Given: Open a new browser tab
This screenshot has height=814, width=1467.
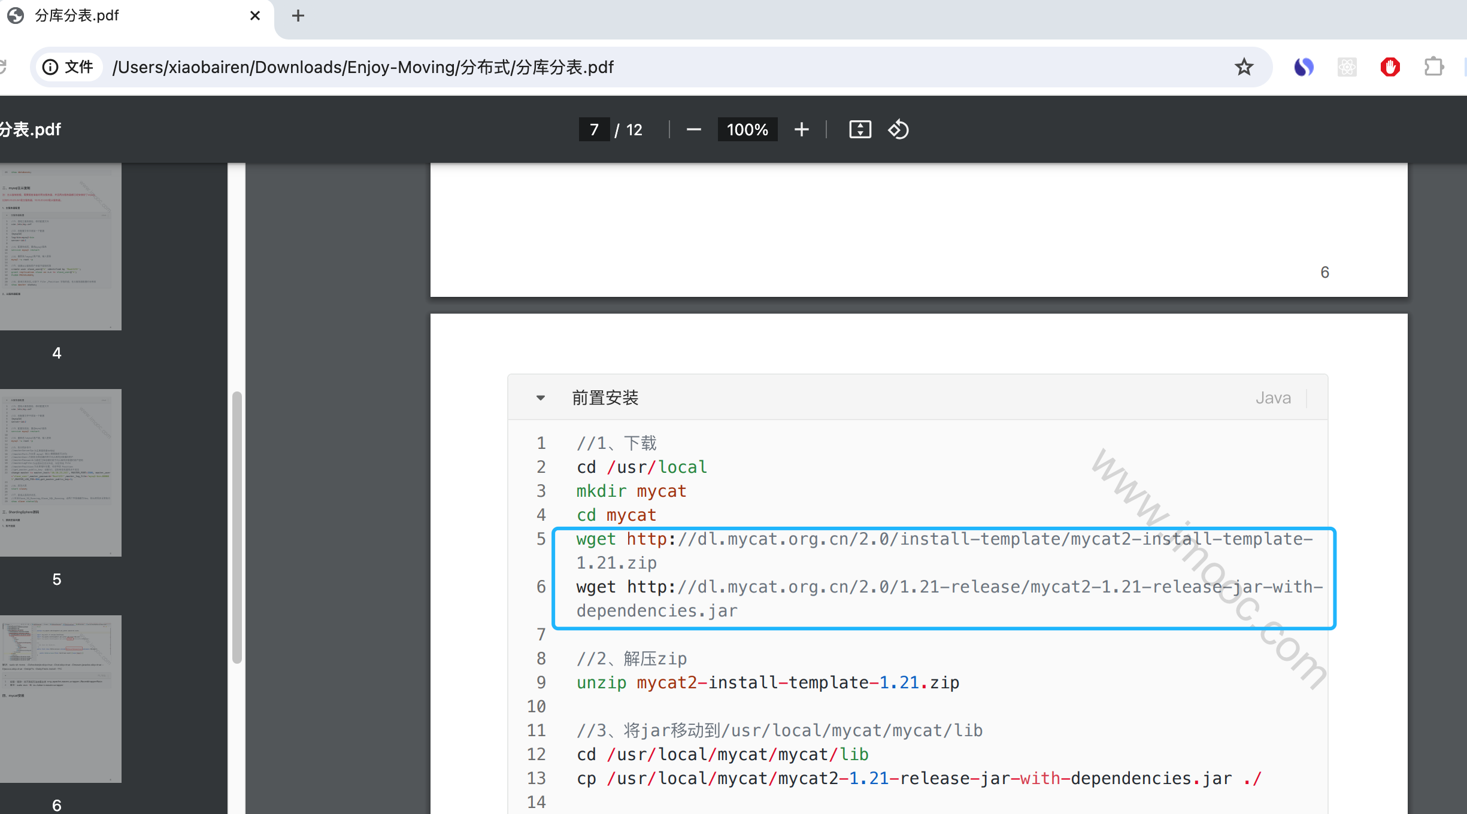Looking at the screenshot, I should click(x=298, y=16).
